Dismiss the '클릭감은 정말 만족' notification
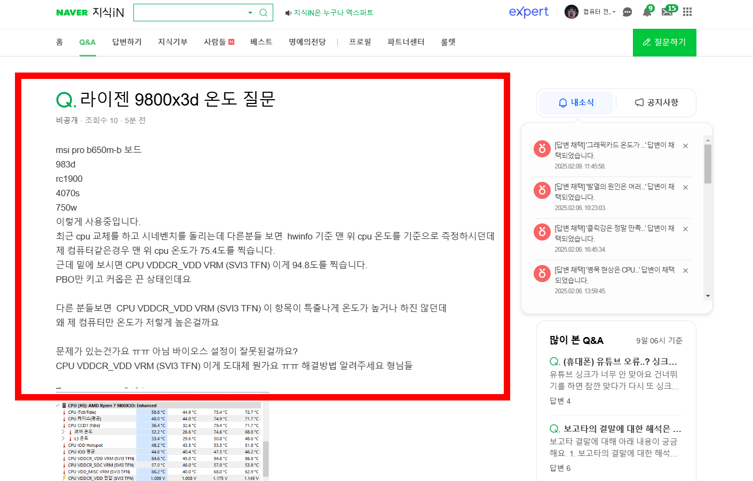 (x=686, y=229)
